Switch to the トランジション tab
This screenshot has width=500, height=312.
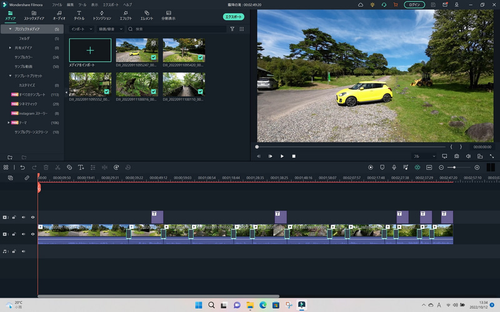click(102, 15)
